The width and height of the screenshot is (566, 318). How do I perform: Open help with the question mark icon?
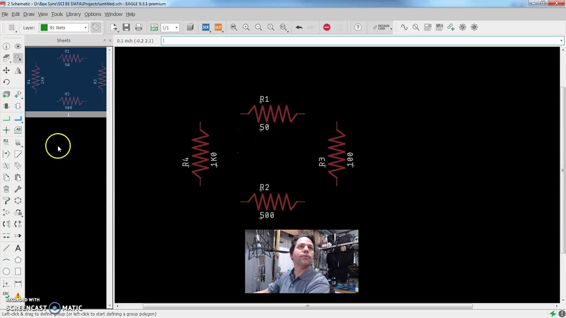(x=358, y=27)
